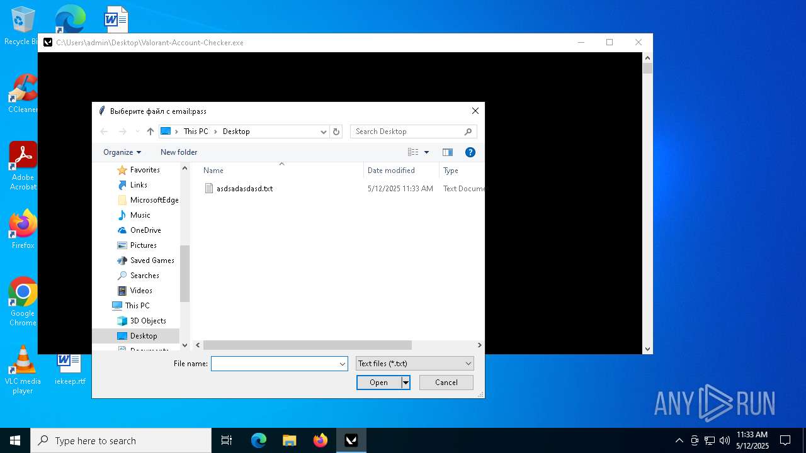The width and height of the screenshot is (806, 453).
Task: Expand the File name dropdown arrow
Action: (343, 364)
